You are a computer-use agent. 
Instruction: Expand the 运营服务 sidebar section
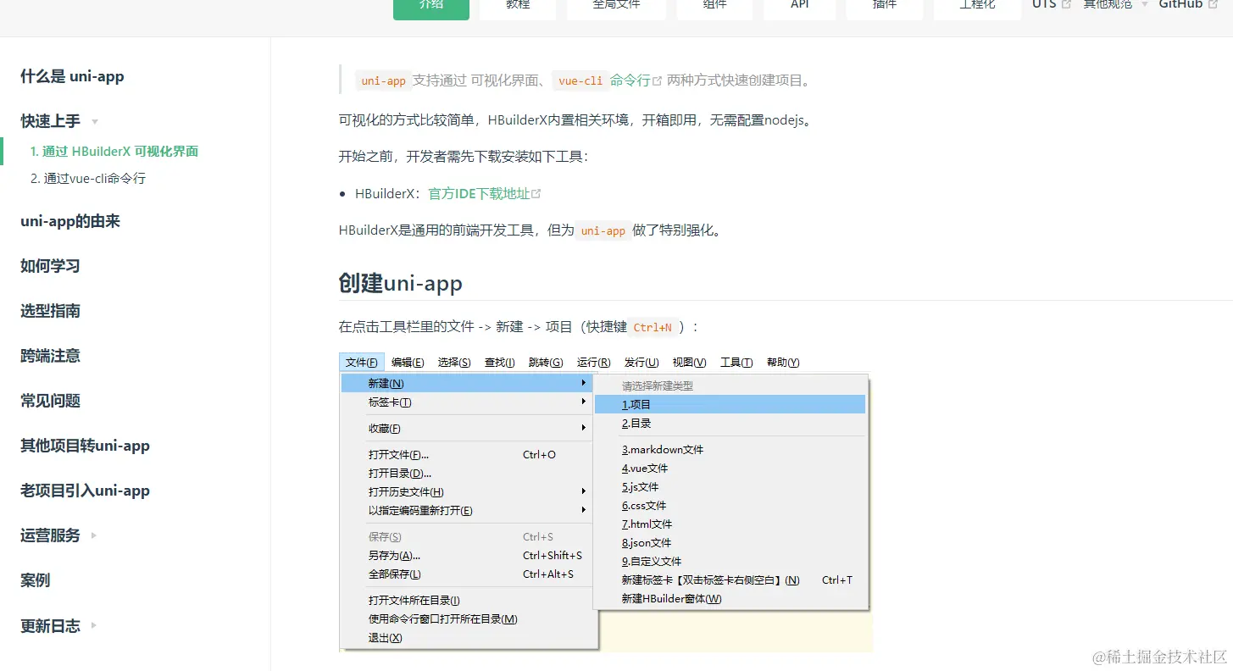(x=59, y=535)
